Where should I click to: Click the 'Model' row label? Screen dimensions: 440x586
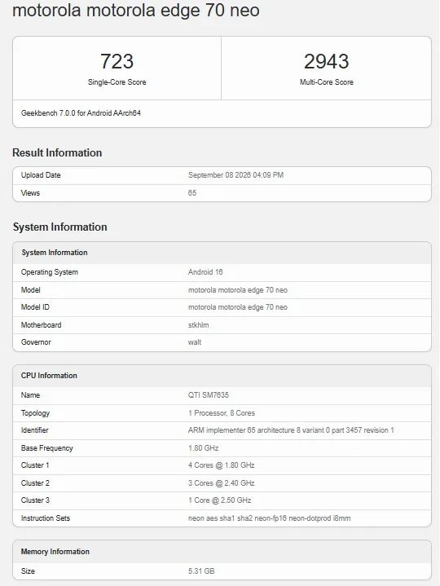pyautogui.click(x=31, y=290)
